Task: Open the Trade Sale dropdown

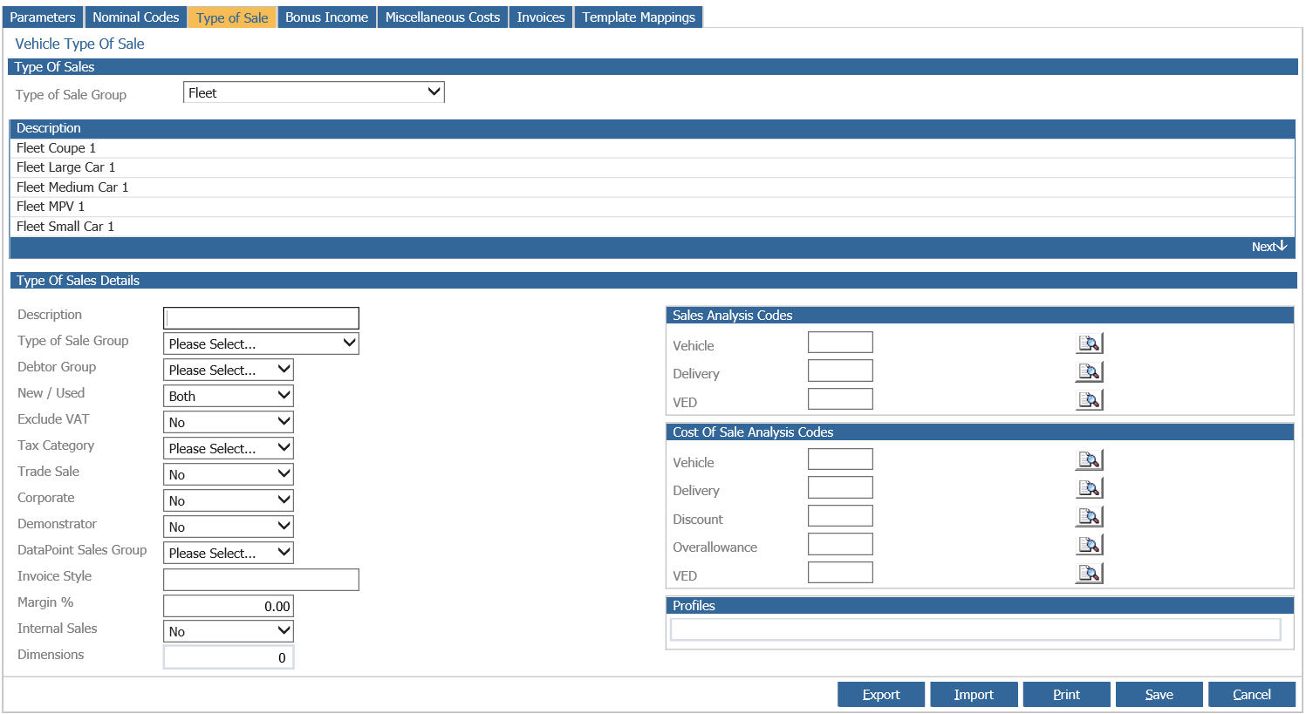Action: pyautogui.click(x=229, y=474)
